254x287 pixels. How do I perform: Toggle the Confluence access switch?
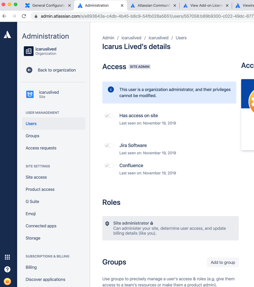tap(109, 166)
